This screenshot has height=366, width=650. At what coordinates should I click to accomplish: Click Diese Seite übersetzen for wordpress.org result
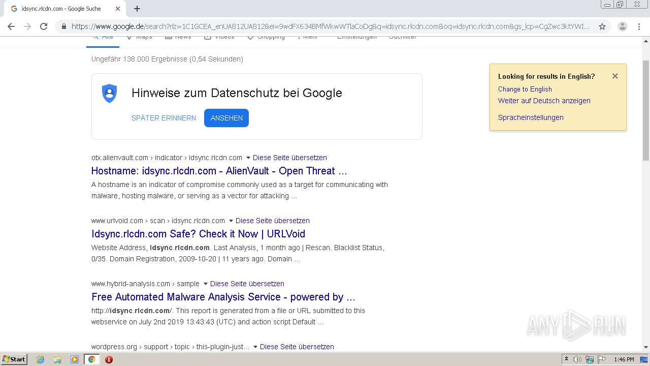(x=297, y=347)
